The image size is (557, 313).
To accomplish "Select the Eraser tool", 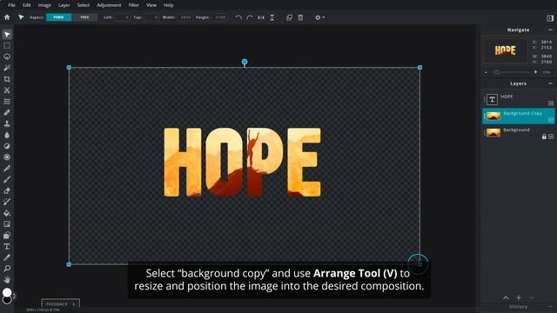I will coord(7,191).
